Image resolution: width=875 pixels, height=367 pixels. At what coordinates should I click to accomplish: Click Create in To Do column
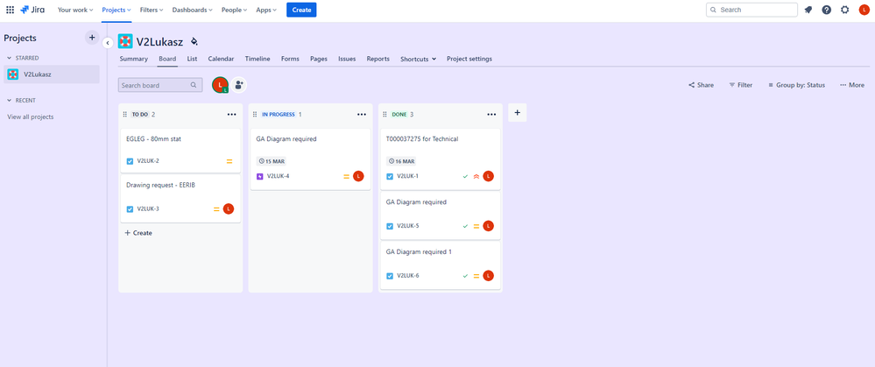click(x=138, y=233)
